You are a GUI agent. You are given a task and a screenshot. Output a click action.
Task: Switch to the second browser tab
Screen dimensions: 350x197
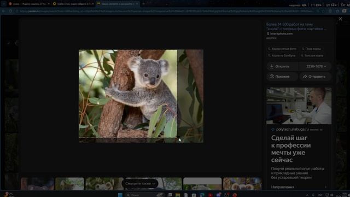(73, 4)
